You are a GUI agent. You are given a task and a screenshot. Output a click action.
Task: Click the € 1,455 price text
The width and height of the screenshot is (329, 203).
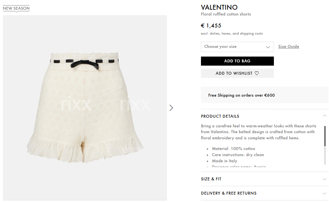(x=211, y=26)
